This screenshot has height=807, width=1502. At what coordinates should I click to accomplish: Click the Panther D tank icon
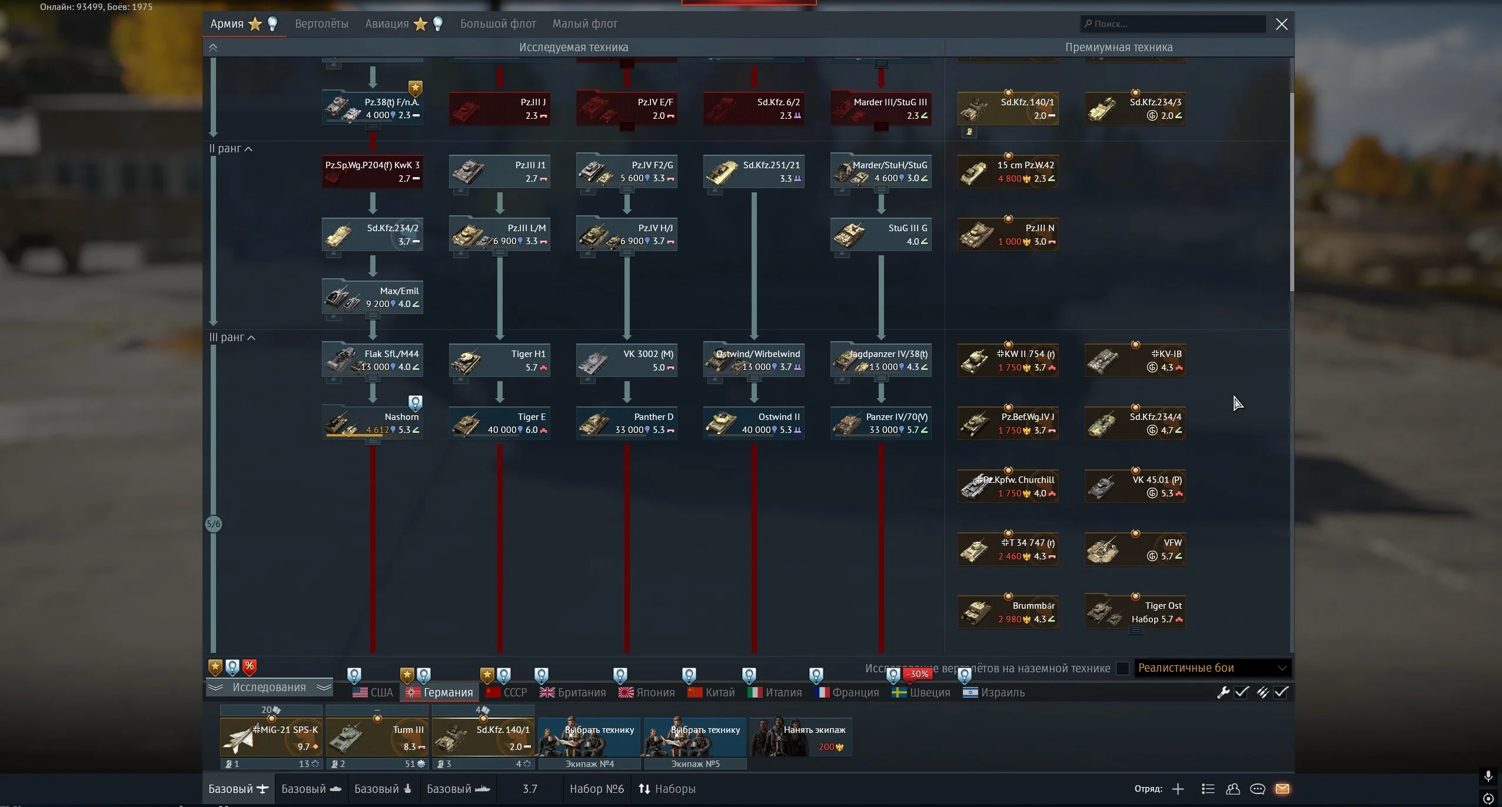coord(594,424)
